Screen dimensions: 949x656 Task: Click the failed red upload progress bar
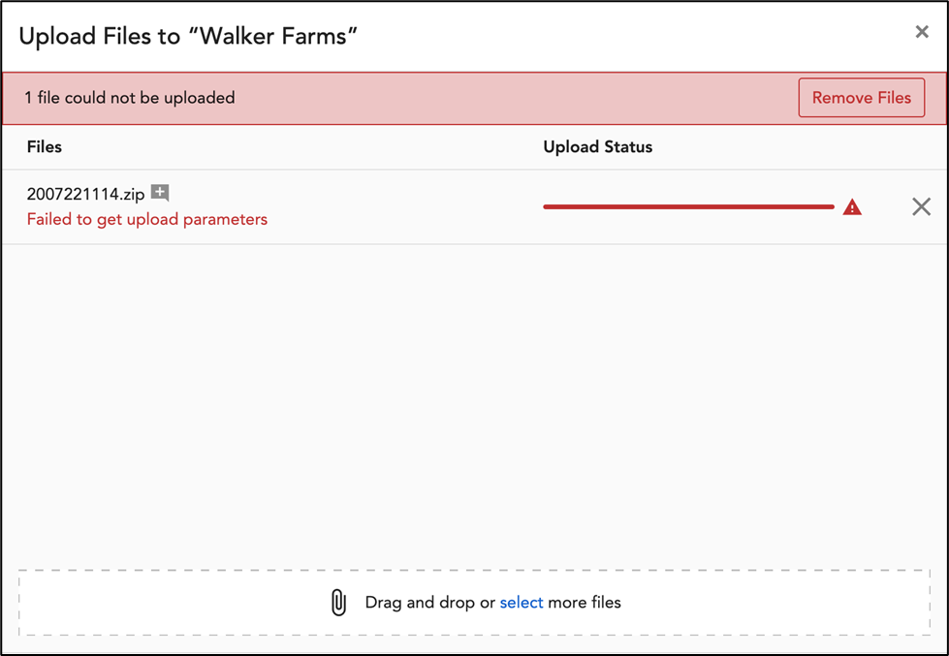pos(689,207)
